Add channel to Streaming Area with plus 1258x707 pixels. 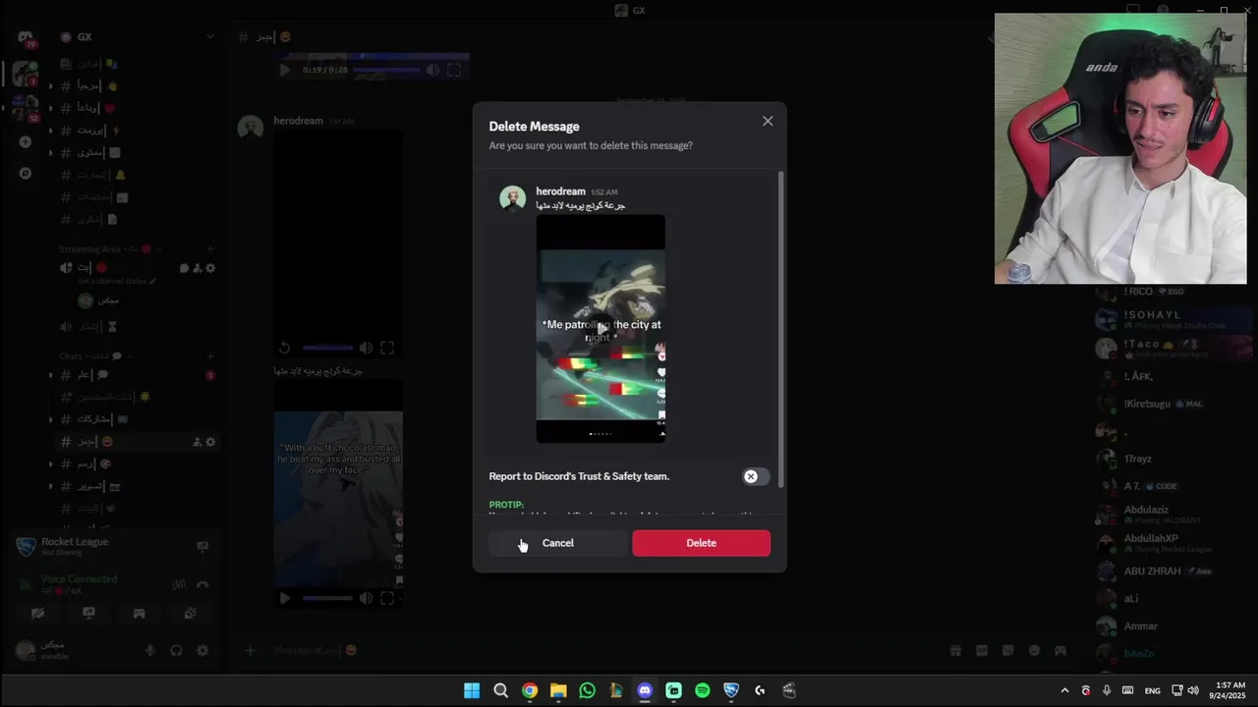209,249
